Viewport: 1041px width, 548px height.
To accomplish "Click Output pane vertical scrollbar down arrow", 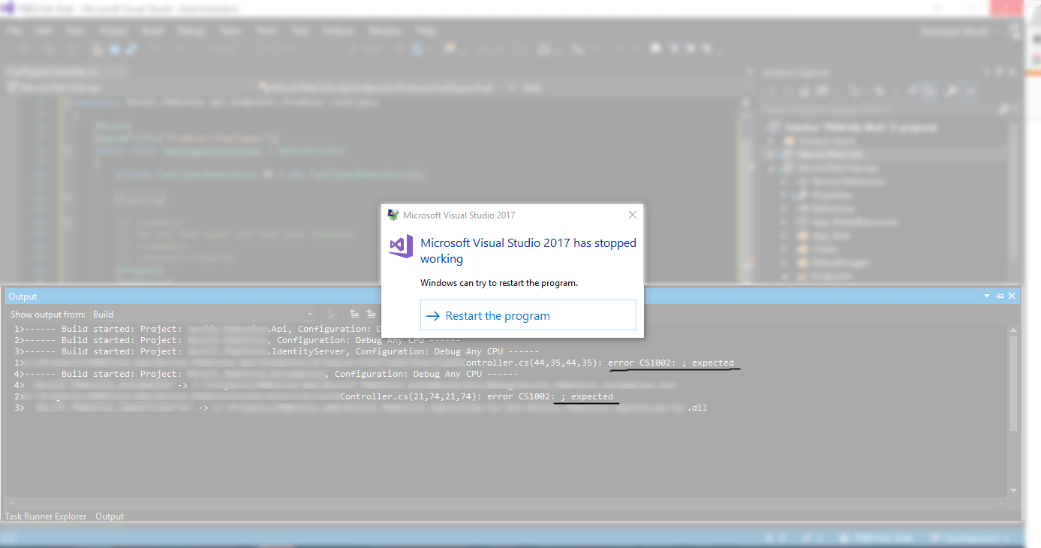I will coord(1014,490).
